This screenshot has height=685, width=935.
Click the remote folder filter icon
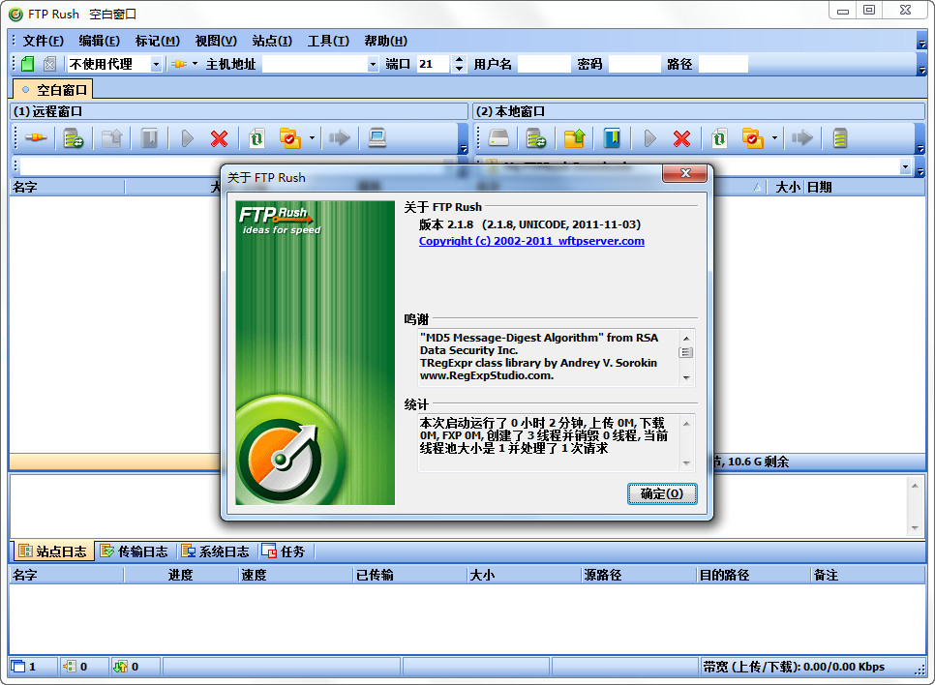(x=290, y=138)
